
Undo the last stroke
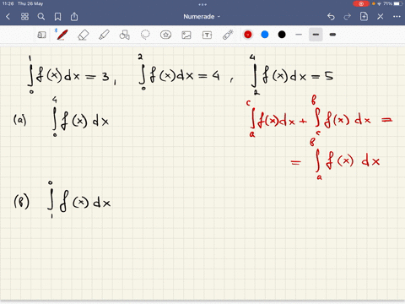tap(331, 17)
